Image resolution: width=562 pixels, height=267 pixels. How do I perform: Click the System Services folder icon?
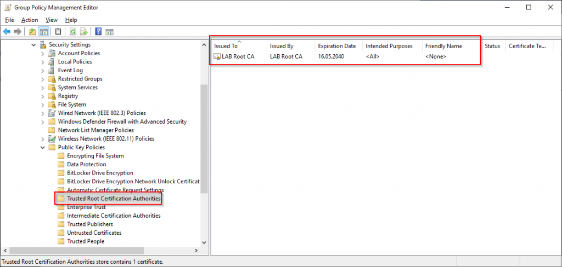(x=52, y=88)
